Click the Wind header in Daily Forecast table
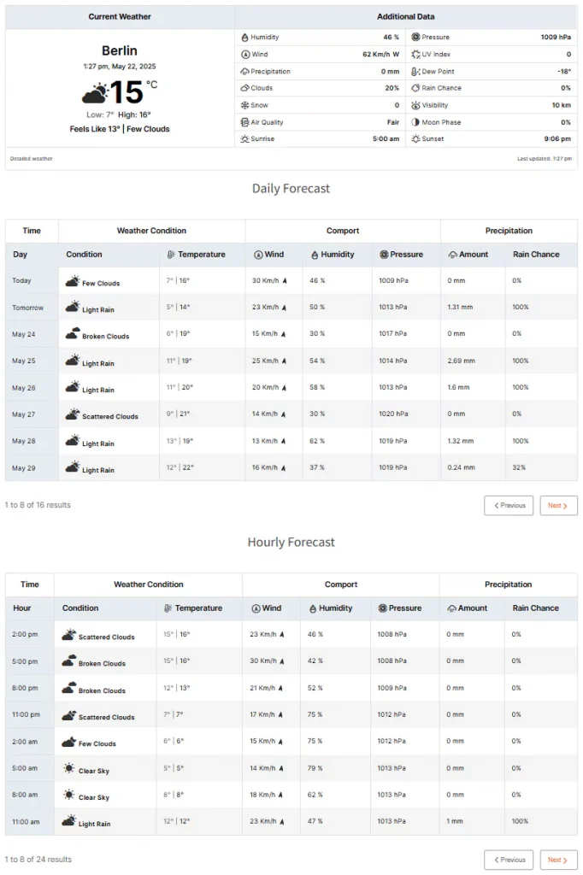The height and width of the screenshot is (875, 583). tap(268, 255)
